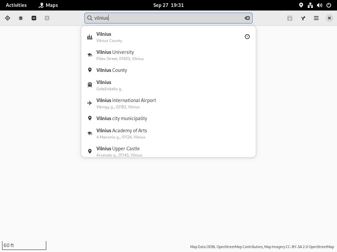This screenshot has width=337, height=252.
Task: Select Vilnius Geležinkelio g. station result
Action: tap(168, 85)
